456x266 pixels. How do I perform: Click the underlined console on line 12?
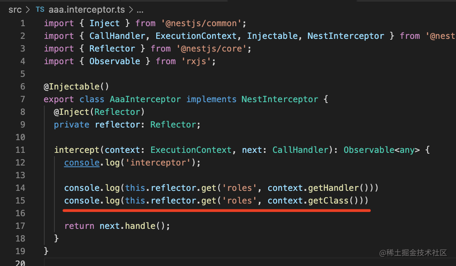click(x=81, y=163)
